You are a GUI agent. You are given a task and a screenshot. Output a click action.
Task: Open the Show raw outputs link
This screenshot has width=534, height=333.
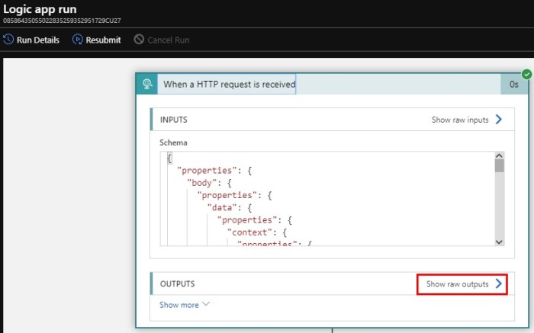(457, 283)
